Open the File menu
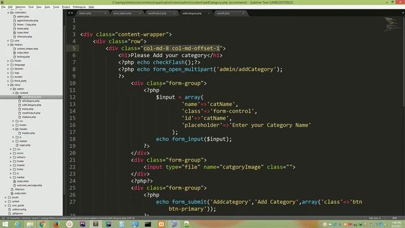 point(3,7)
